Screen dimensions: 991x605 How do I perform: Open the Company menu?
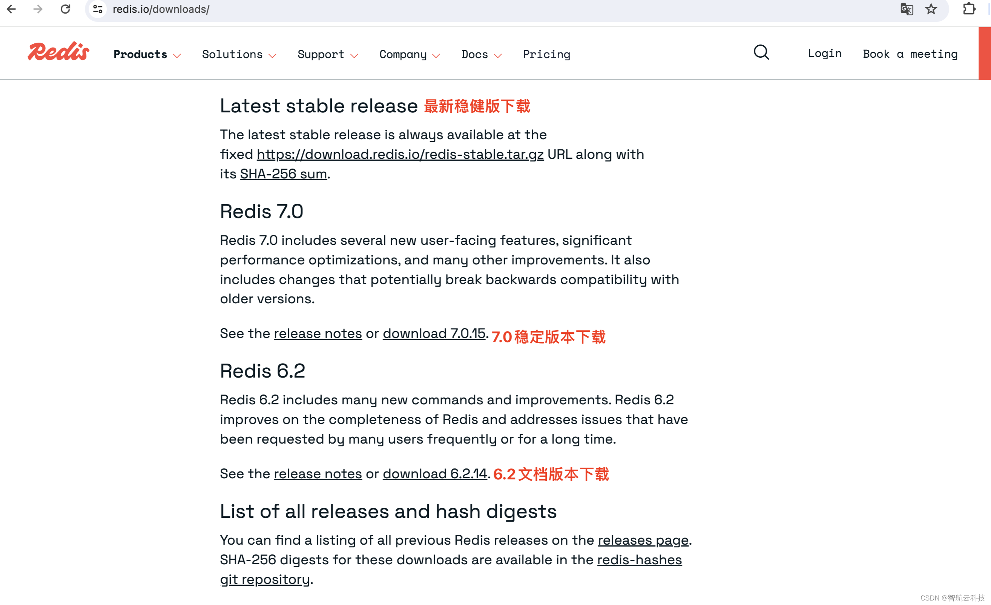(x=410, y=54)
